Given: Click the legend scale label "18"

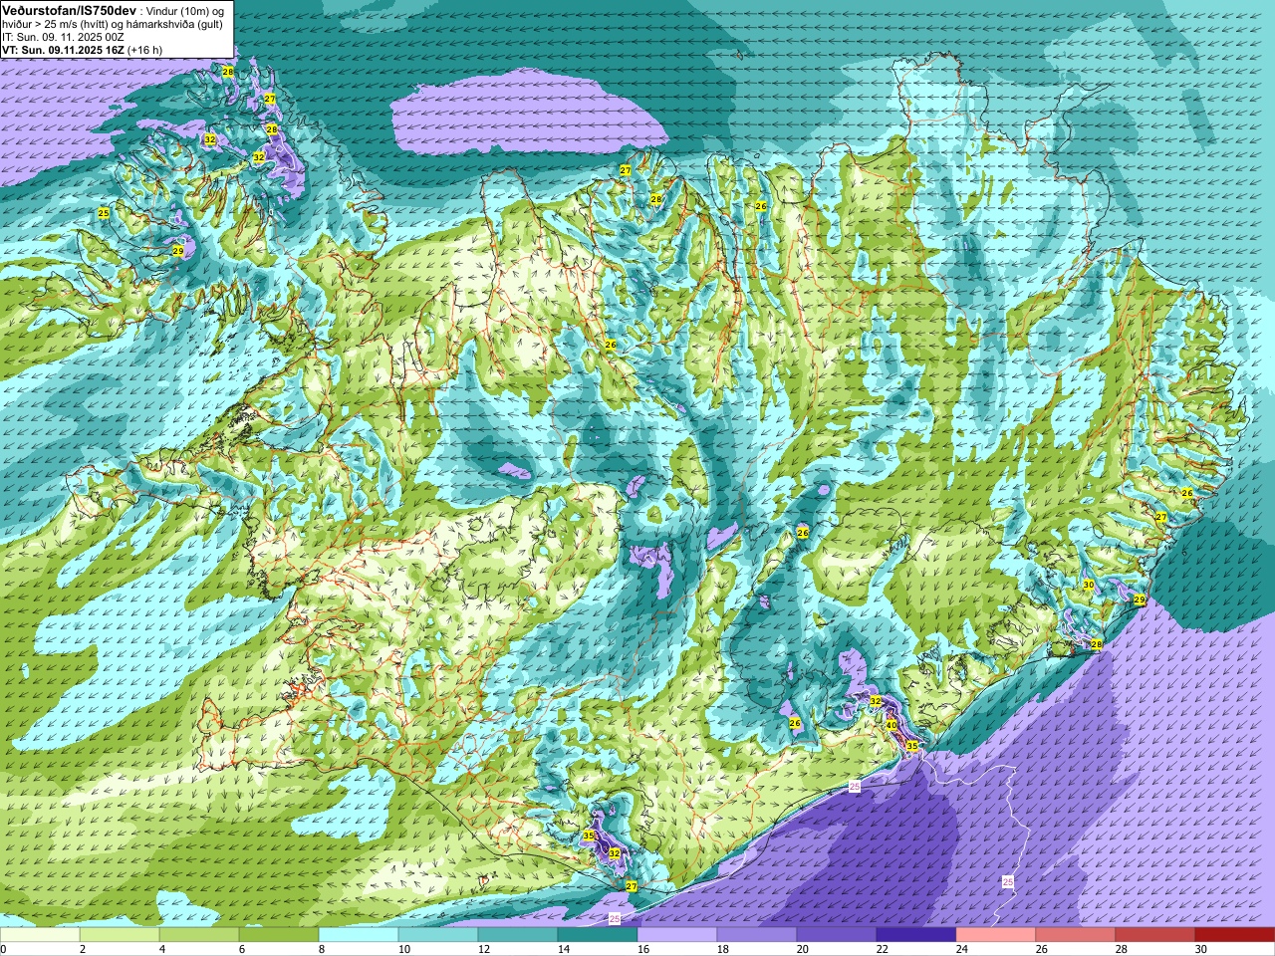Looking at the screenshot, I should tap(723, 949).
